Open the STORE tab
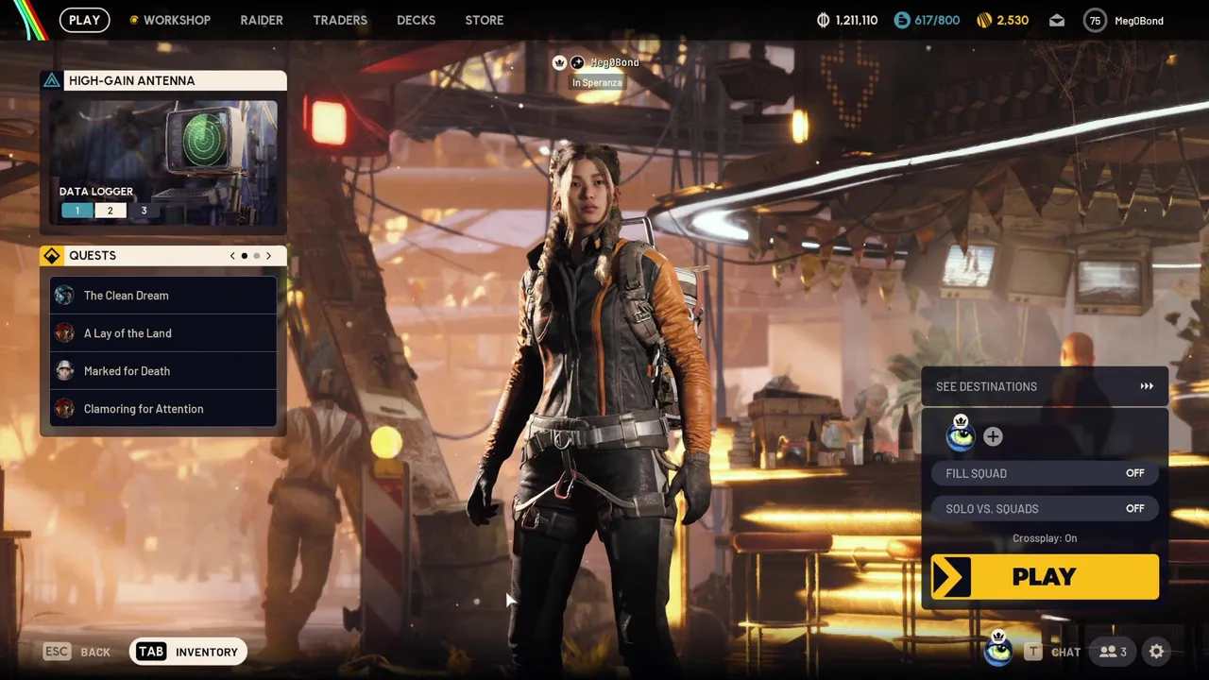This screenshot has height=680, width=1209. coord(485,20)
